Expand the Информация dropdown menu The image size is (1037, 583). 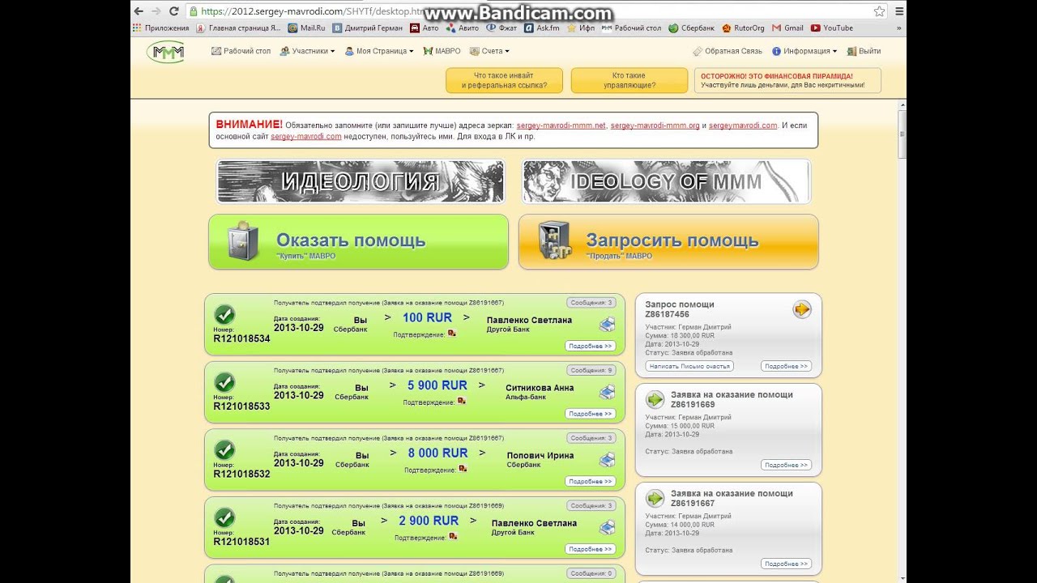804,51
